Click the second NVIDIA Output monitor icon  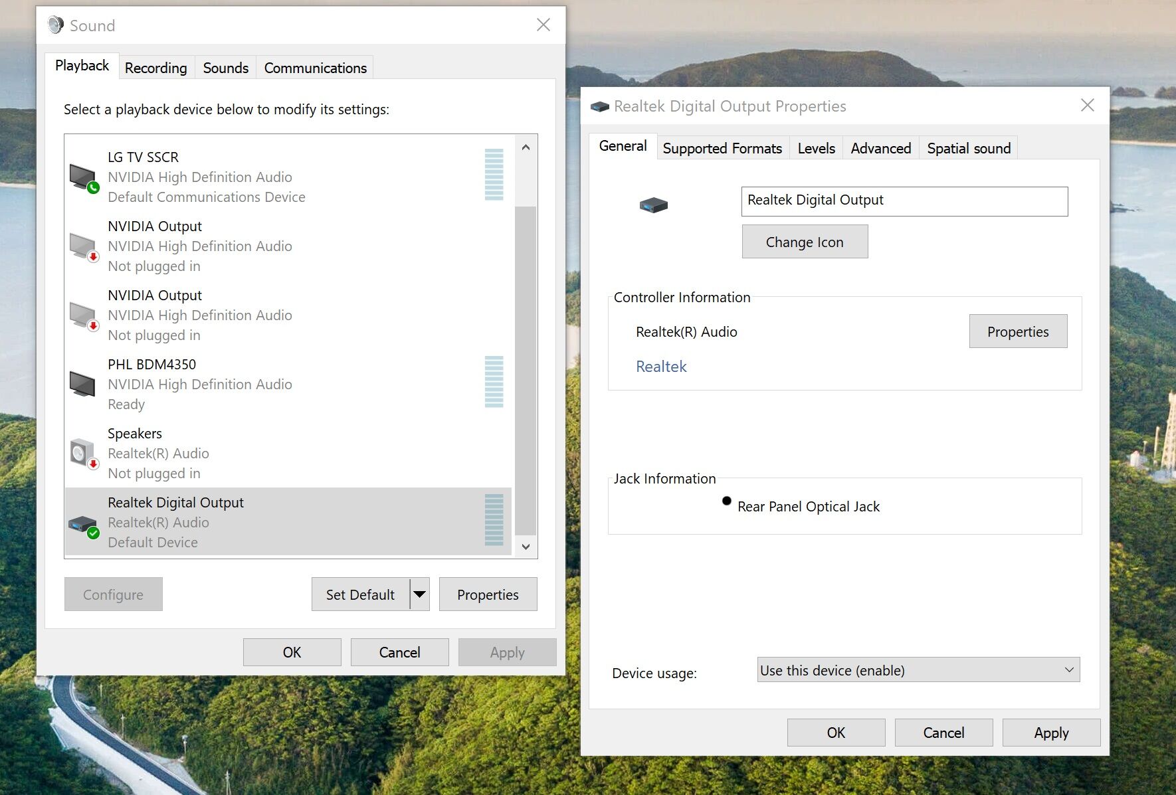click(x=84, y=316)
